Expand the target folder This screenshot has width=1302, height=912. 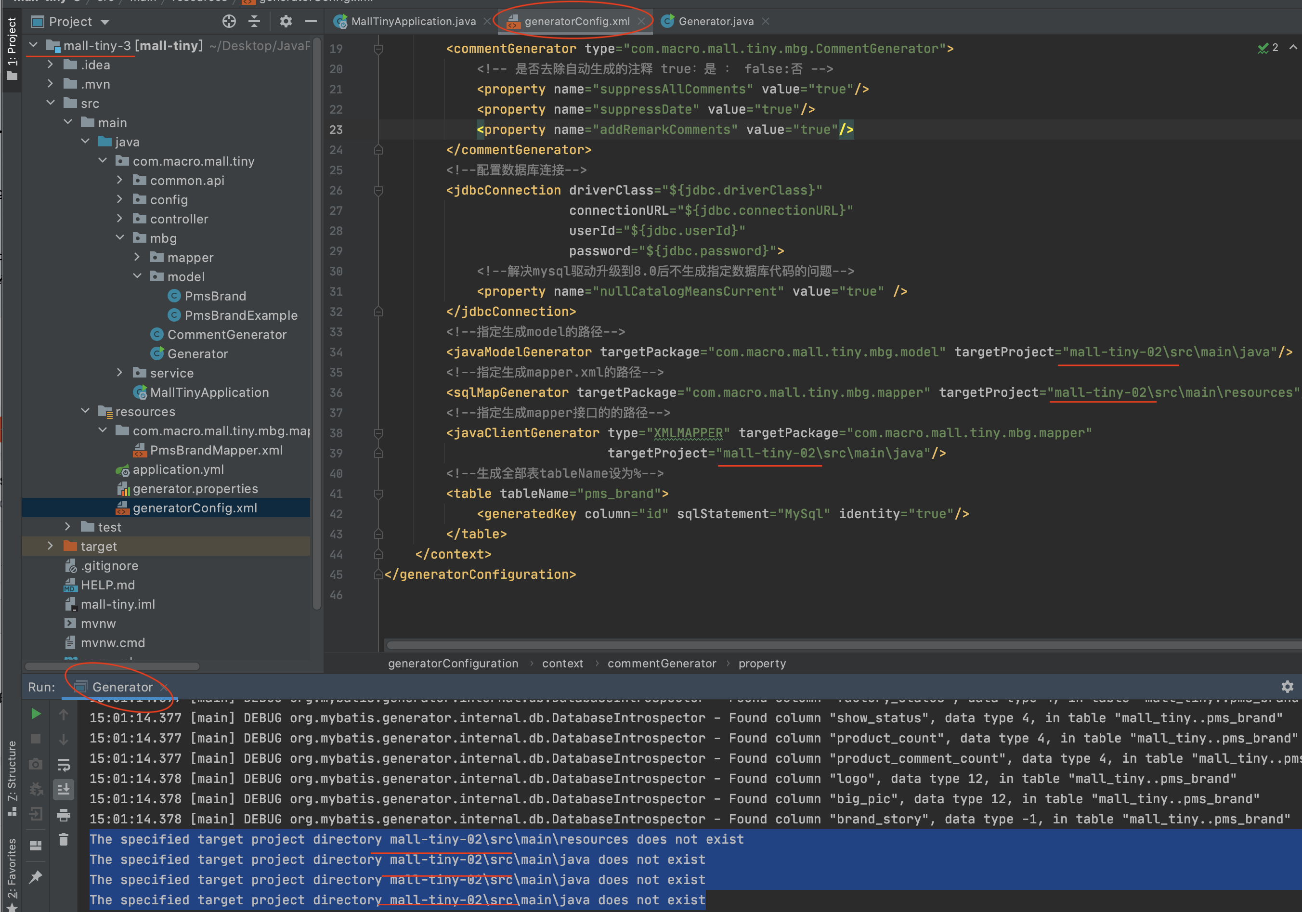pyautogui.click(x=51, y=546)
